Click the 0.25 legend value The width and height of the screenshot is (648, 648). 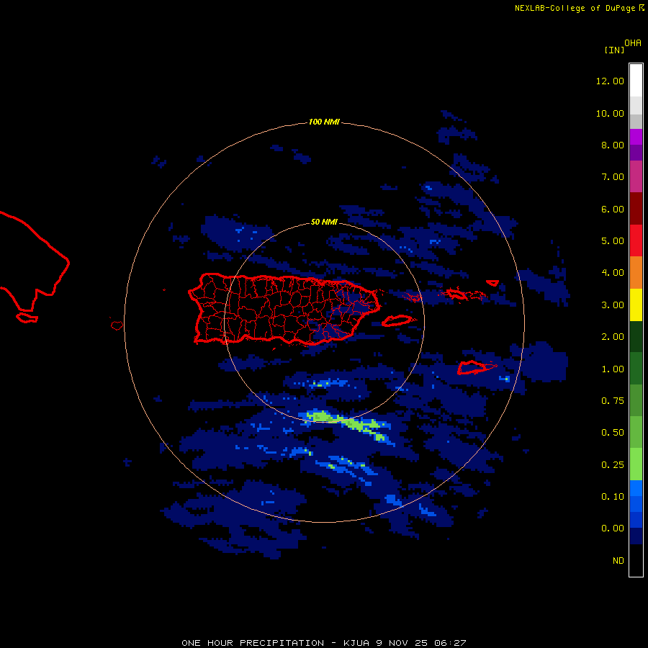pyautogui.click(x=613, y=465)
